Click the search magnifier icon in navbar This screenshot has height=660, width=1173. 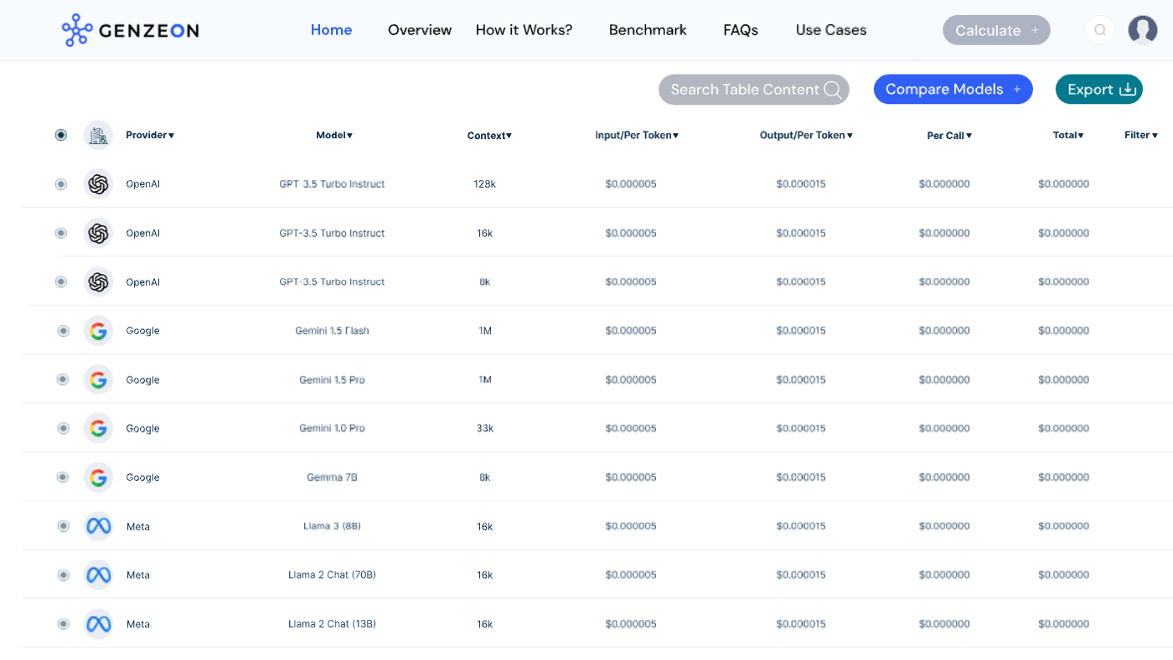1100,30
